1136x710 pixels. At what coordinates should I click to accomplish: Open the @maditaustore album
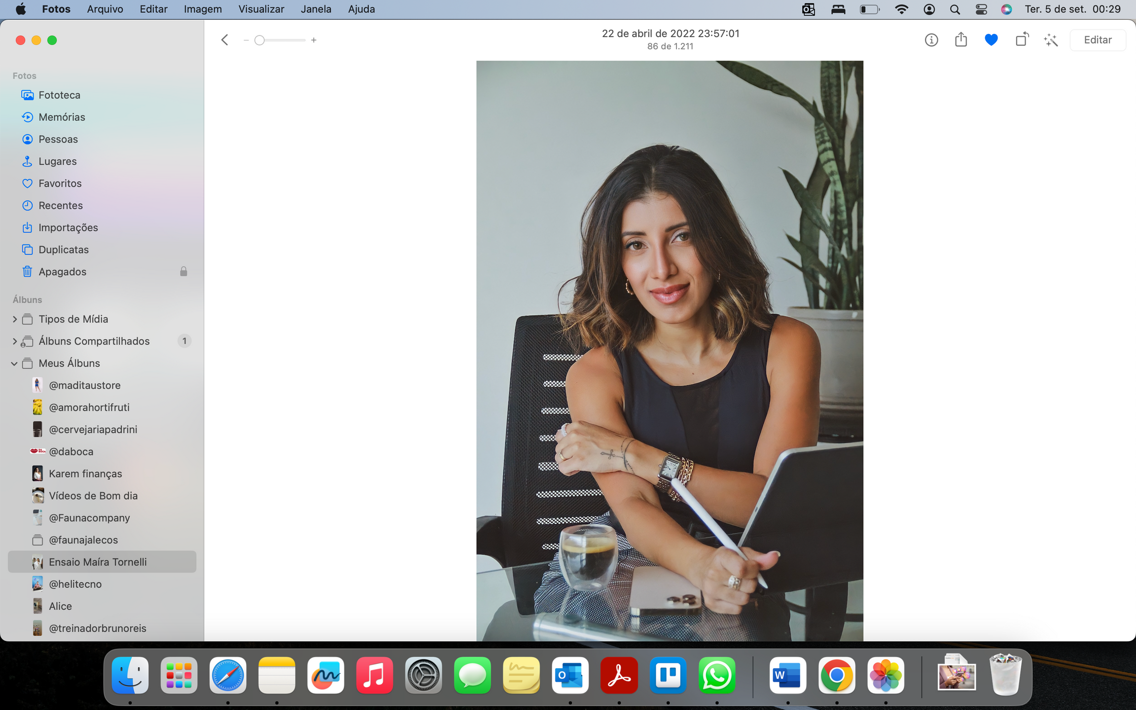click(x=102, y=385)
